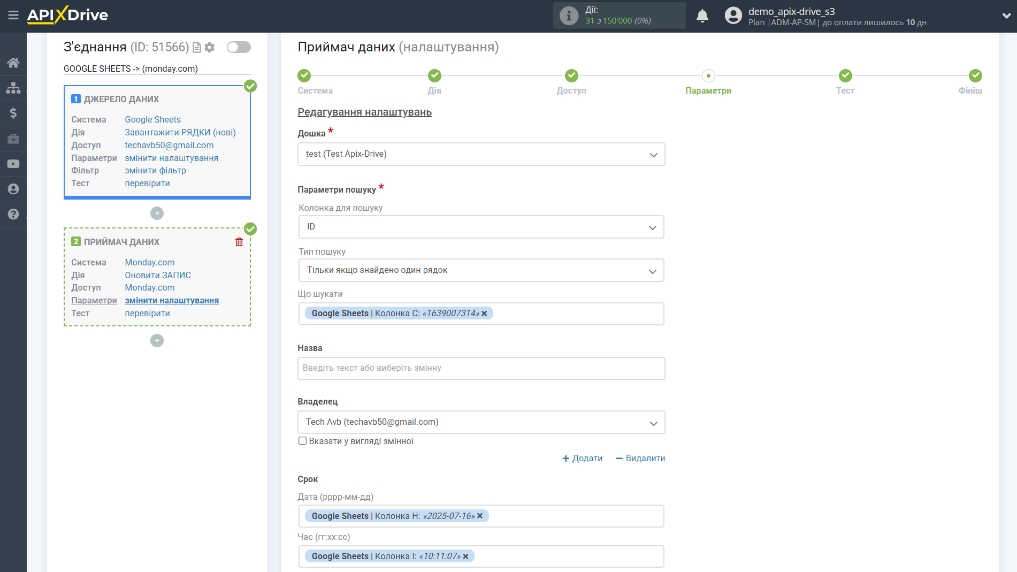
Task: Open the notifications bell
Action: (702, 16)
